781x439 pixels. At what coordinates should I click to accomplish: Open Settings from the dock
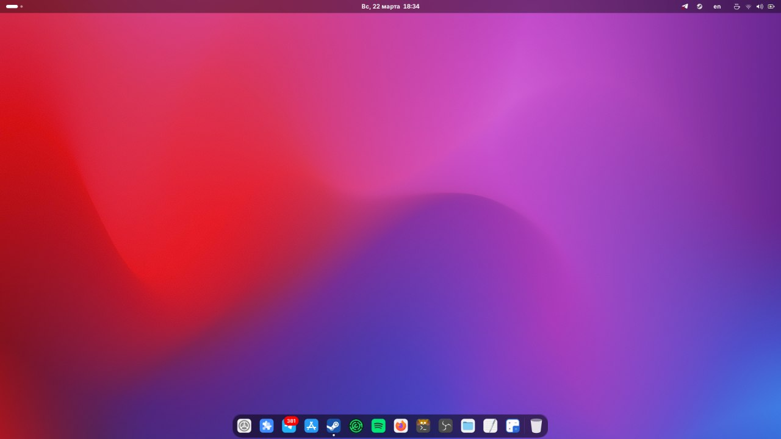click(244, 426)
